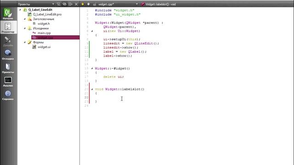Click the 'delete ui;' code line
The image size is (294, 165).
coord(113,77)
